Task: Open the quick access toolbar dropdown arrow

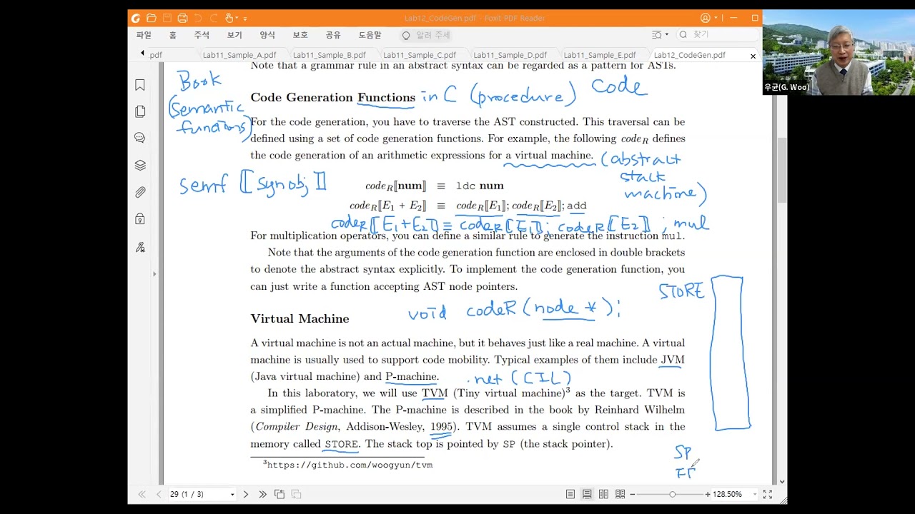Action: (245, 19)
